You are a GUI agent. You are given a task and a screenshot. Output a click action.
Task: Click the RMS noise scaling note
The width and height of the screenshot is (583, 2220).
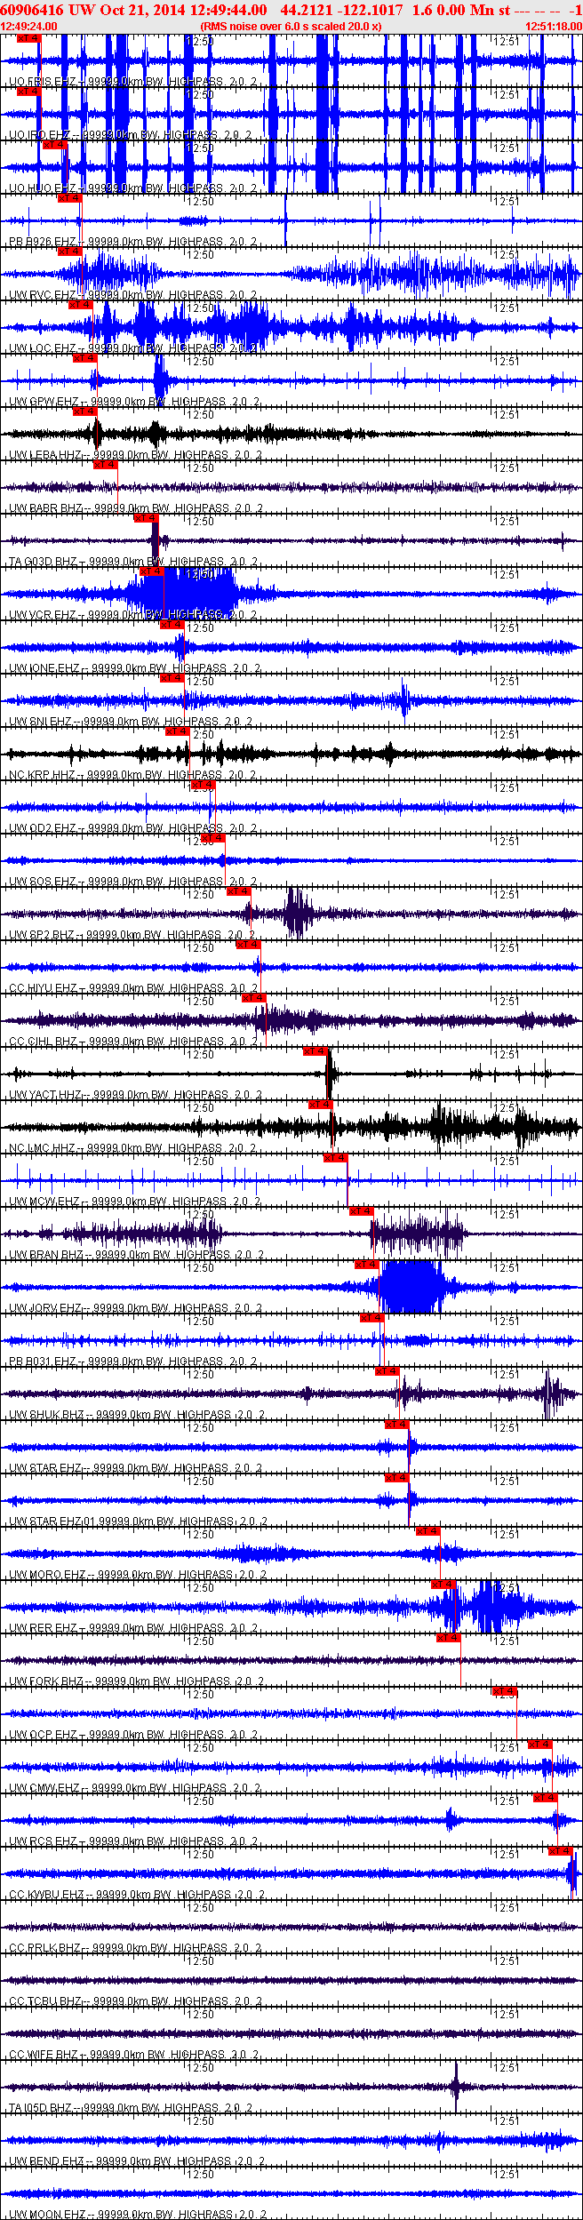pyautogui.click(x=291, y=26)
